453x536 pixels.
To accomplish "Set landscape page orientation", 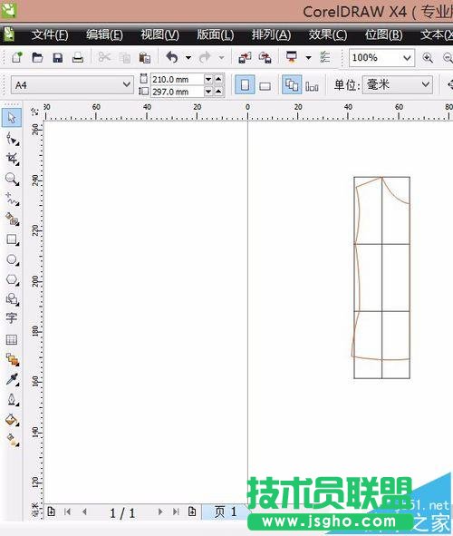I will pyautogui.click(x=265, y=85).
